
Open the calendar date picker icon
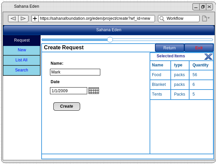(94, 91)
